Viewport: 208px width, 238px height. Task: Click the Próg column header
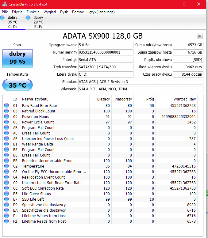[x=144, y=99]
